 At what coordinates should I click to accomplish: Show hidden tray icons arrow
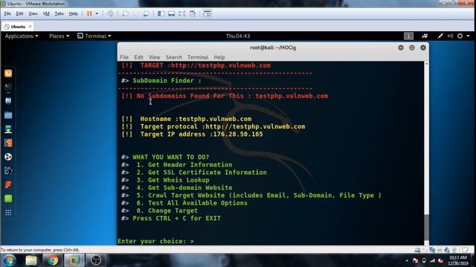pyautogui.click(x=407, y=260)
